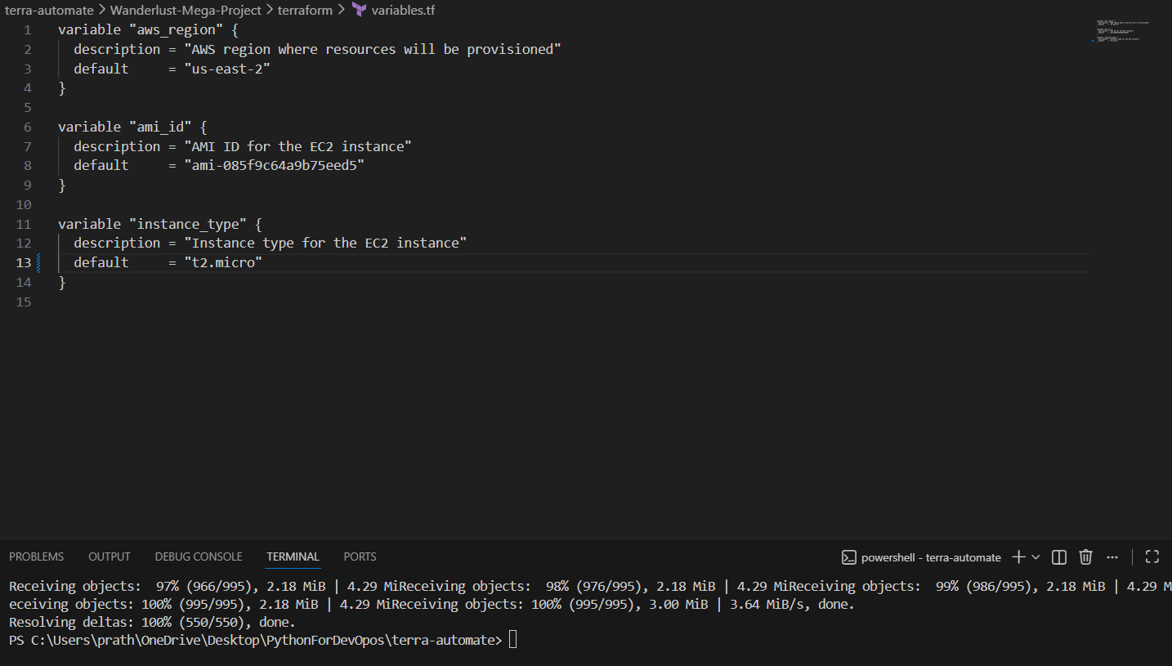
Task: Open the launch profile dropdown chevron
Action: click(x=1036, y=557)
